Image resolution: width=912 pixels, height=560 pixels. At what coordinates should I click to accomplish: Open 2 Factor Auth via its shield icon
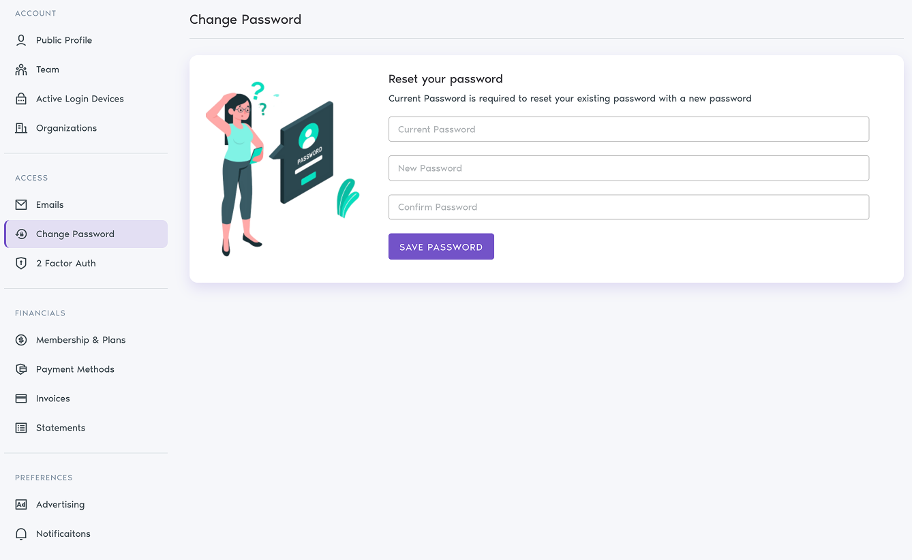(x=20, y=263)
